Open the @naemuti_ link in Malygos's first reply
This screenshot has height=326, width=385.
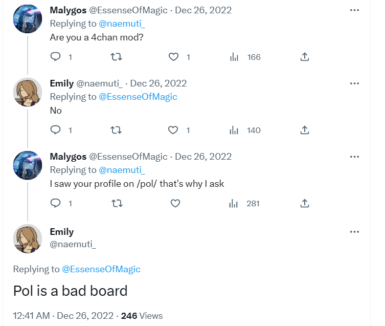point(122,24)
